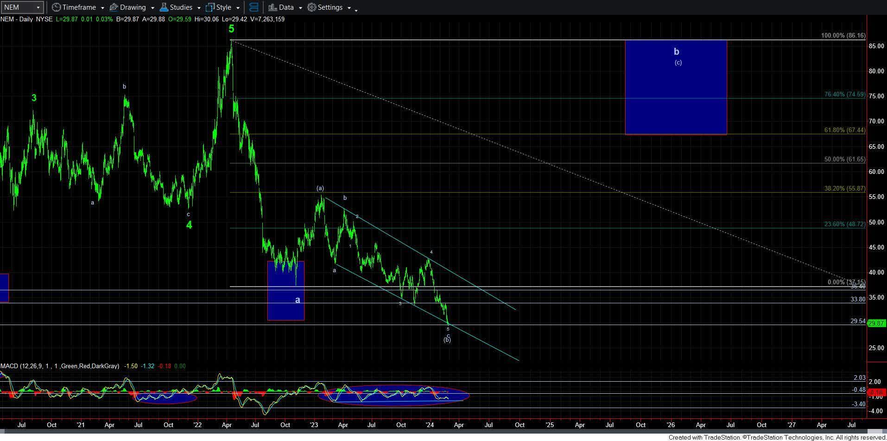Expand the Data dropdown arrow
This screenshot has width=887, height=441.
point(300,8)
